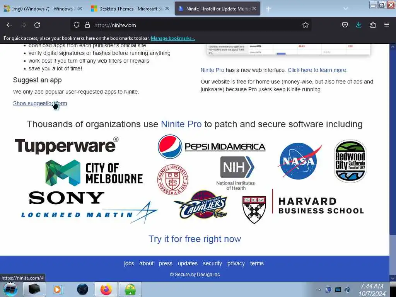Screen dimensions: 396x297
Task: Click Show suggestion form link
Action: pyautogui.click(x=40, y=103)
